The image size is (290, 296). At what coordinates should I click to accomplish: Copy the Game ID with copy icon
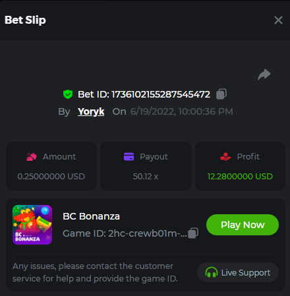coord(193,233)
